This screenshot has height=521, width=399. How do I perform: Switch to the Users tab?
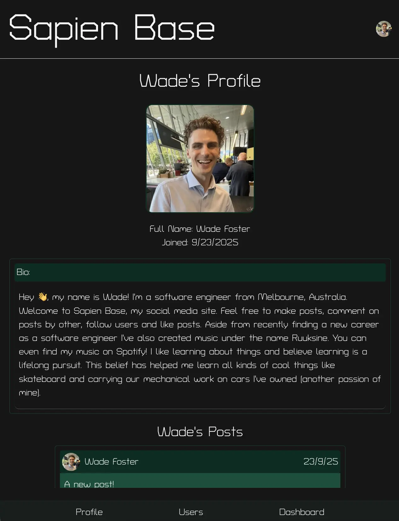pyautogui.click(x=191, y=512)
